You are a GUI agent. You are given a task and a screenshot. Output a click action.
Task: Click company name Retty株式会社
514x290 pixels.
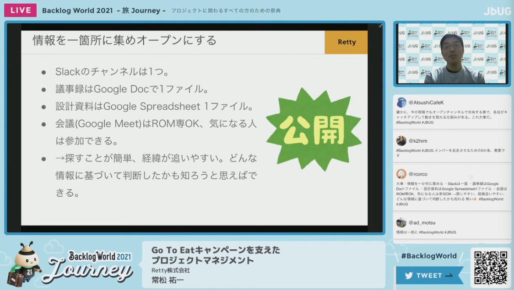(170, 270)
